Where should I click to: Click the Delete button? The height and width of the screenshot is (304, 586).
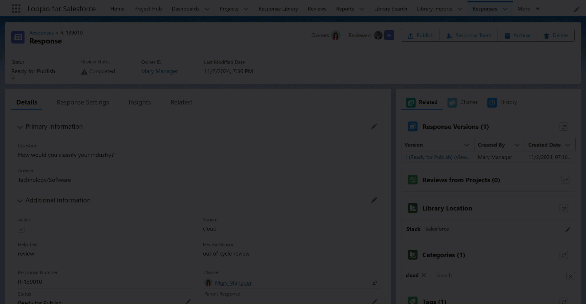coord(556,36)
